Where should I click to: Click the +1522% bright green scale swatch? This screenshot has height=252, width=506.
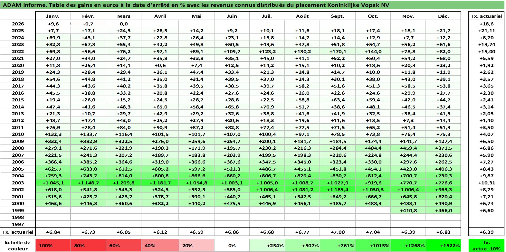(444, 246)
